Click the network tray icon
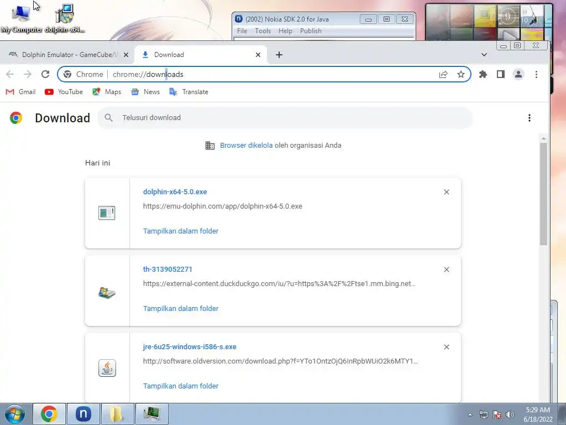Viewport: 566px width, 425px height. tap(483, 414)
